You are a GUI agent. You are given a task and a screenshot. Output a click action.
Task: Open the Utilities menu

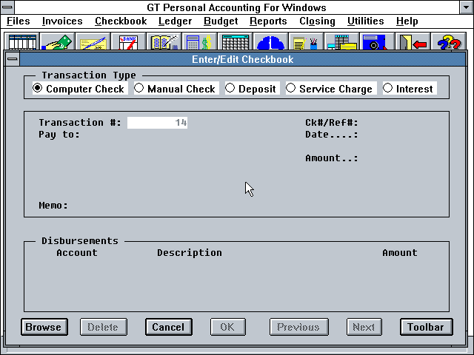coord(365,21)
